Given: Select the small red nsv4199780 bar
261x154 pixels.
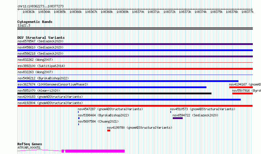Looking at the screenshot, I should 109,130.
